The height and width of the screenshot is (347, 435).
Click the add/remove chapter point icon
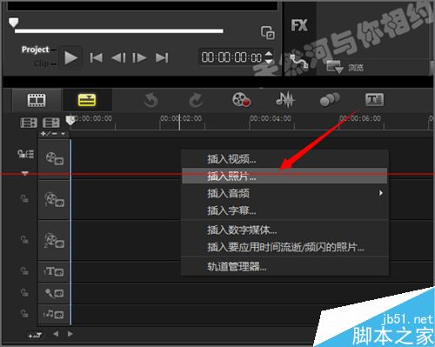point(51,123)
